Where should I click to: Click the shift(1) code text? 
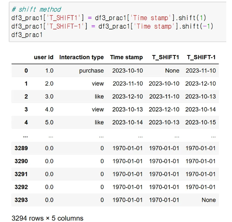[x=192, y=18]
